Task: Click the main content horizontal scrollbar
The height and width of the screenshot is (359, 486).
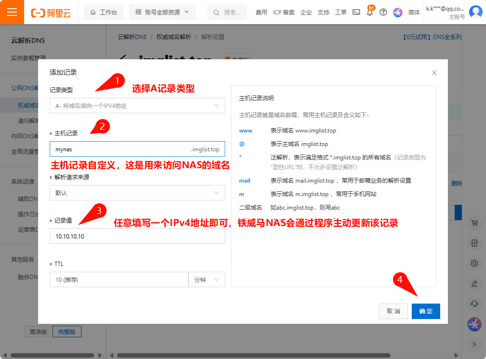Action: [x=254, y=355]
